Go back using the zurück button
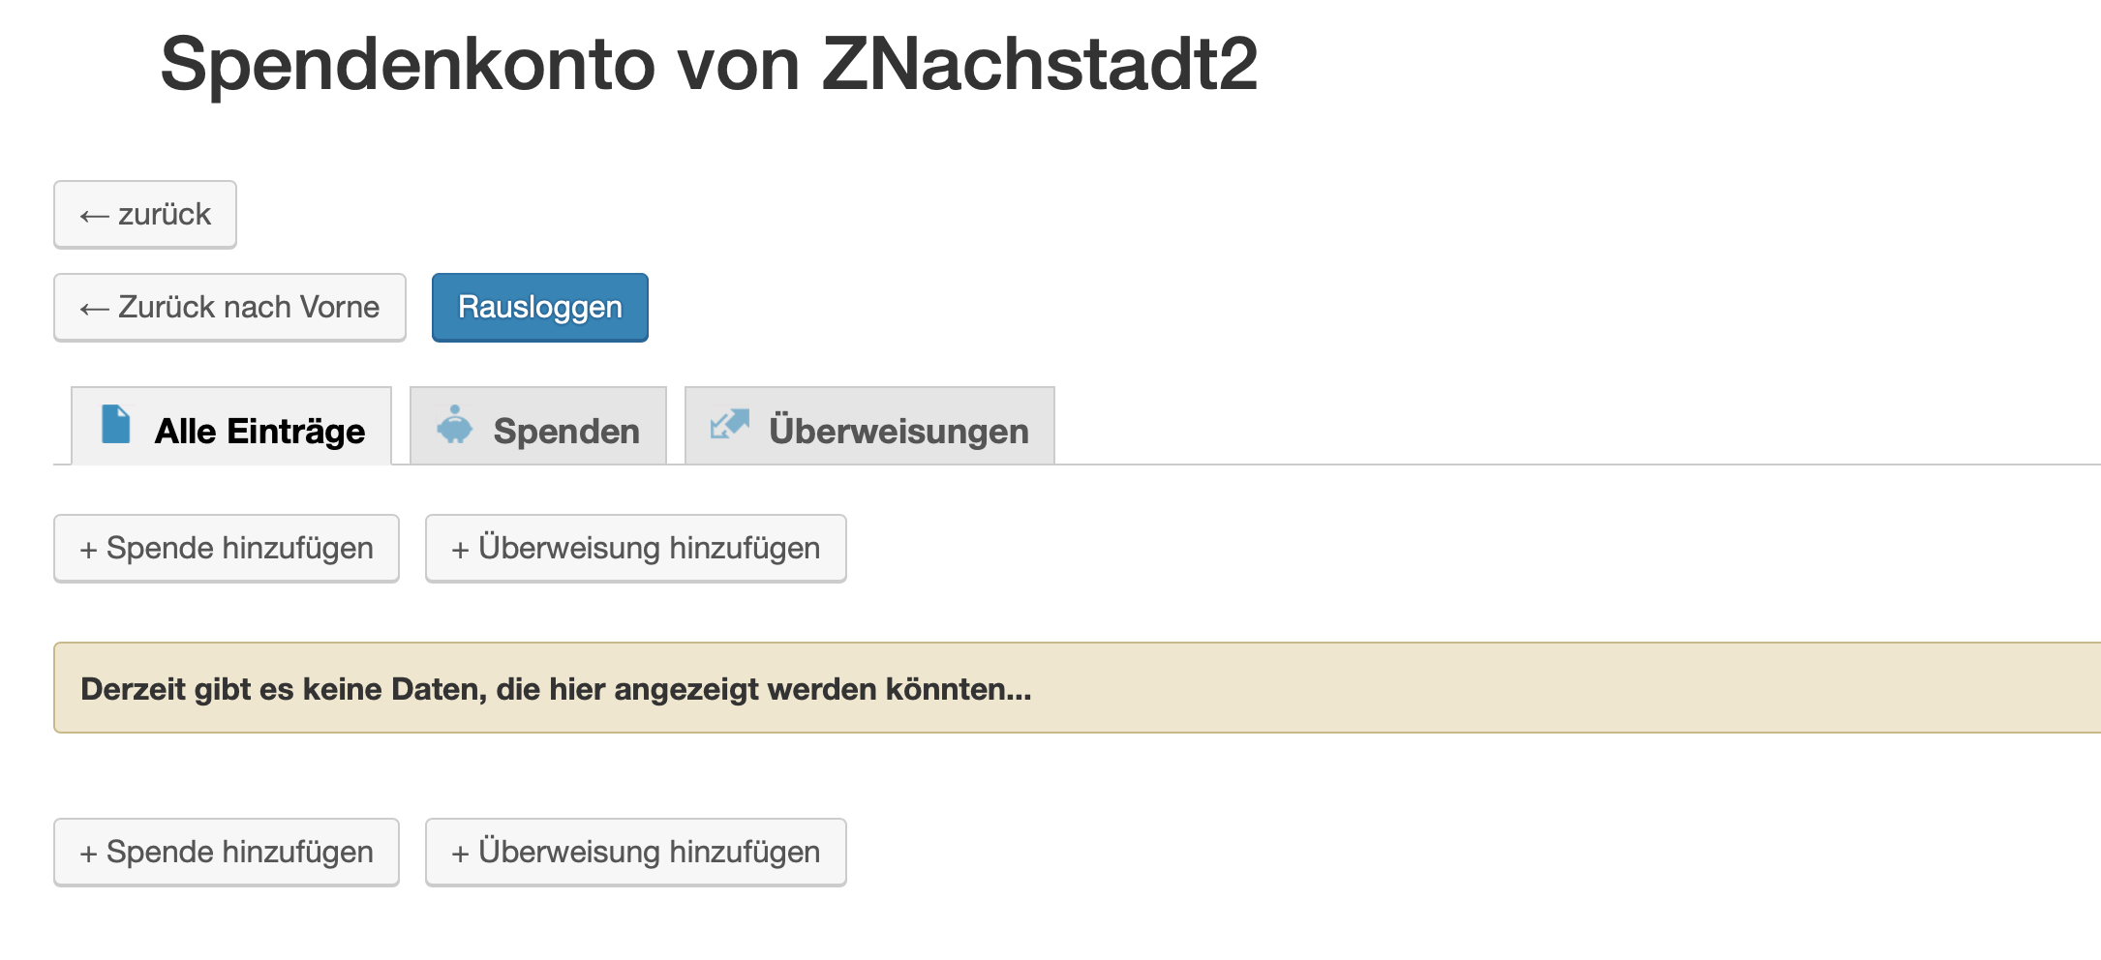This screenshot has width=2101, height=960. [145, 214]
